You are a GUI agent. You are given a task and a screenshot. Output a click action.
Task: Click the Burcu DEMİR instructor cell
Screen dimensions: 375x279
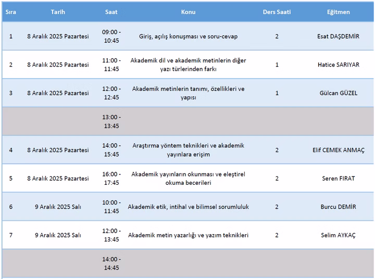[x=338, y=207]
